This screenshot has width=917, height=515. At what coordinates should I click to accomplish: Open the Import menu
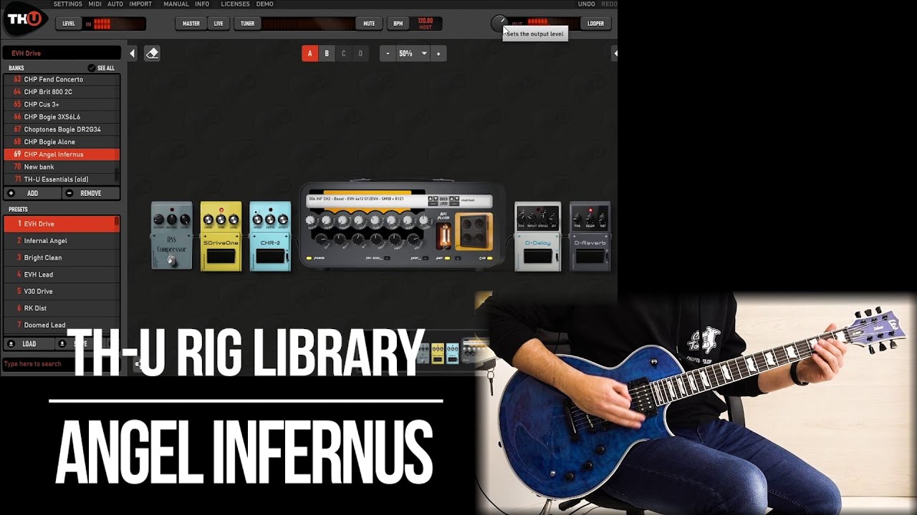(140, 4)
